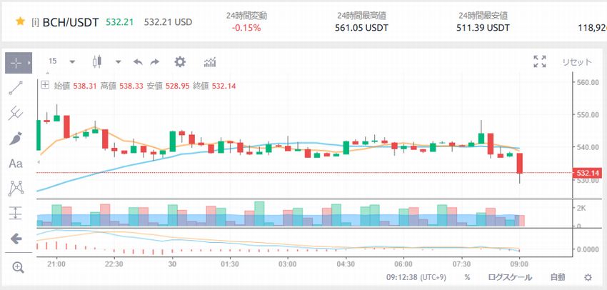Select the brush drawing tool
This screenshot has width=607, height=290.
[16, 139]
